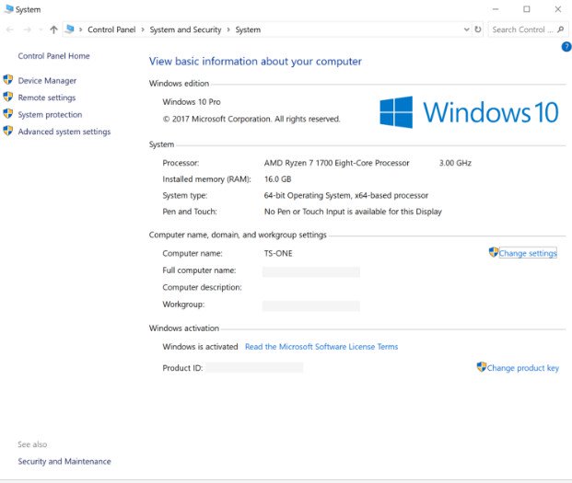Select the System breadcrumb

click(x=248, y=29)
